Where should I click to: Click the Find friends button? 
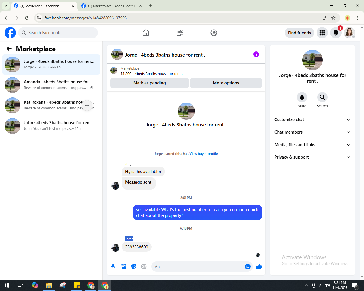click(x=299, y=33)
